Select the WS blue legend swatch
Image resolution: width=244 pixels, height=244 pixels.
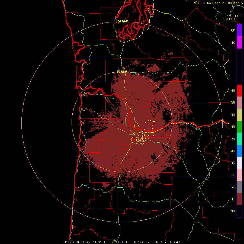coord(239,151)
